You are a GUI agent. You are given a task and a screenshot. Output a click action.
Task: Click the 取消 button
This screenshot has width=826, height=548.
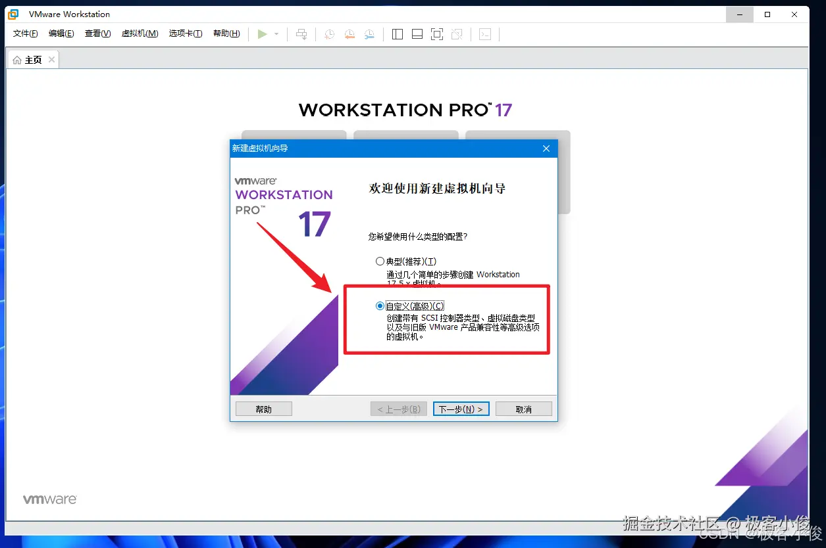pyautogui.click(x=524, y=409)
